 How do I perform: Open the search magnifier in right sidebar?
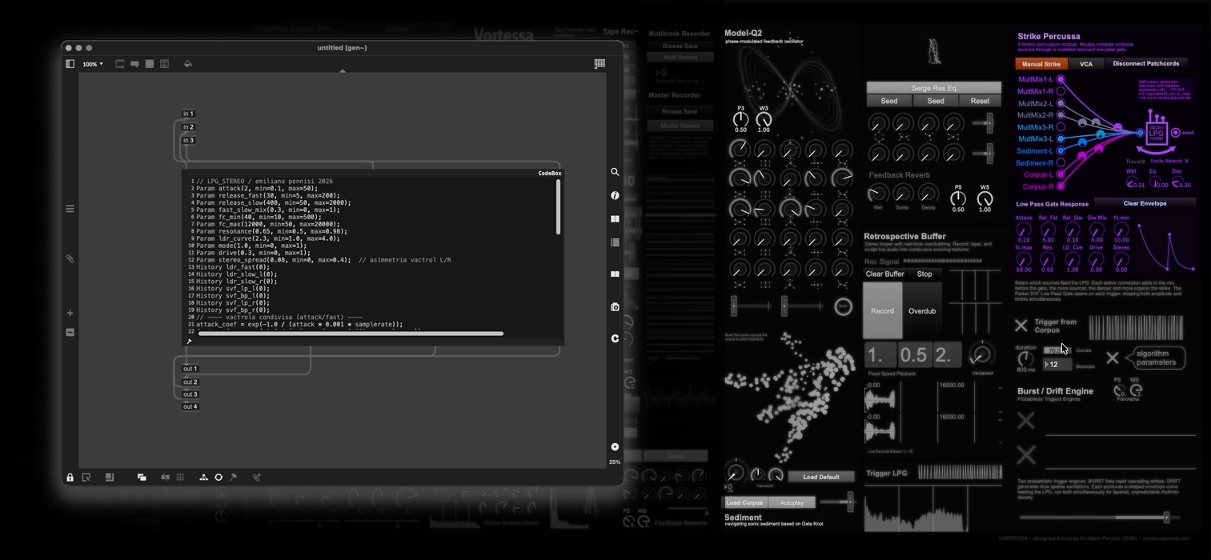pyautogui.click(x=615, y=172)
